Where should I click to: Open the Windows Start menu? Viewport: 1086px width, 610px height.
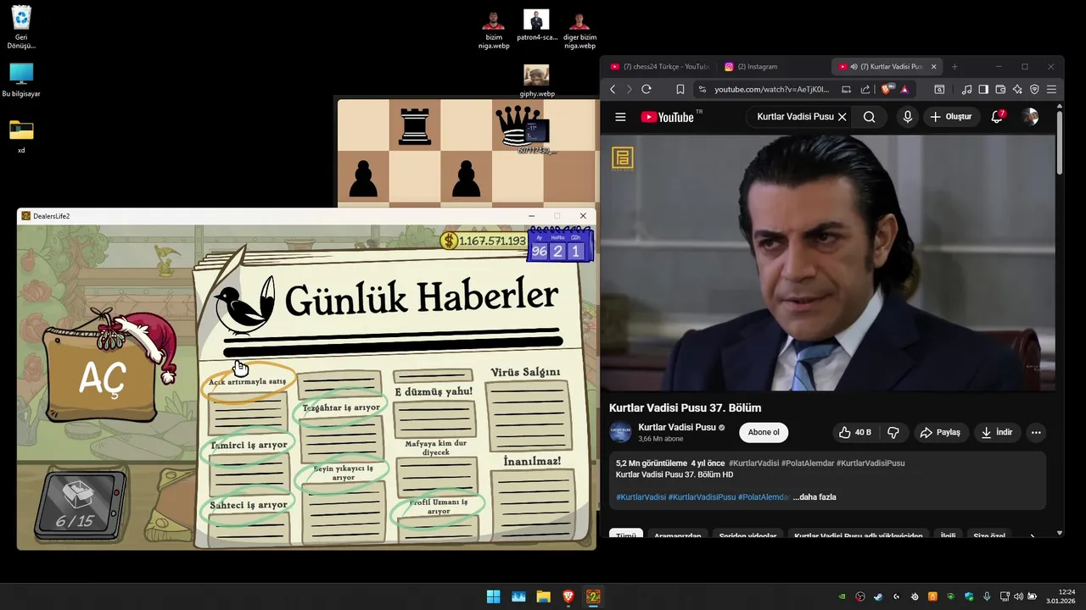[x=493, y=596]
